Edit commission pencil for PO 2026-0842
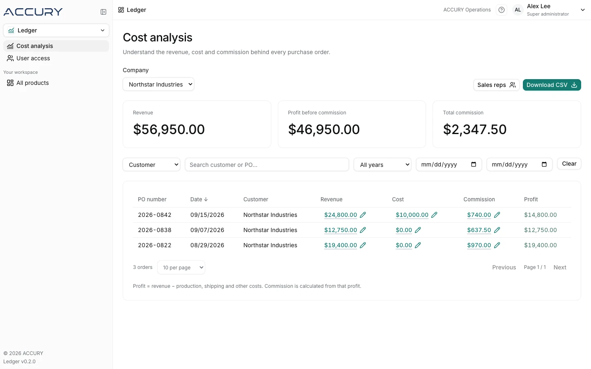This screenshot has width=591, height=369. (497, 215)
